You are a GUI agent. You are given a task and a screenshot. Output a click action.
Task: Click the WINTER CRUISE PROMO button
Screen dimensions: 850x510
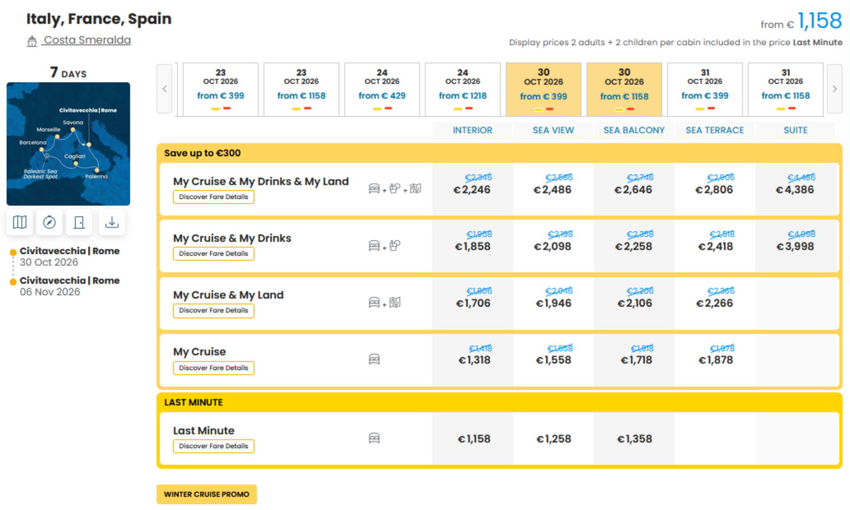pyautogui.click(x=207, y=495)
